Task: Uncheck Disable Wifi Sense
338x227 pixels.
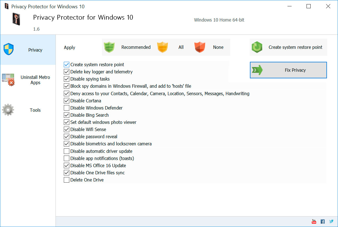Action: [x=67, y=129]
